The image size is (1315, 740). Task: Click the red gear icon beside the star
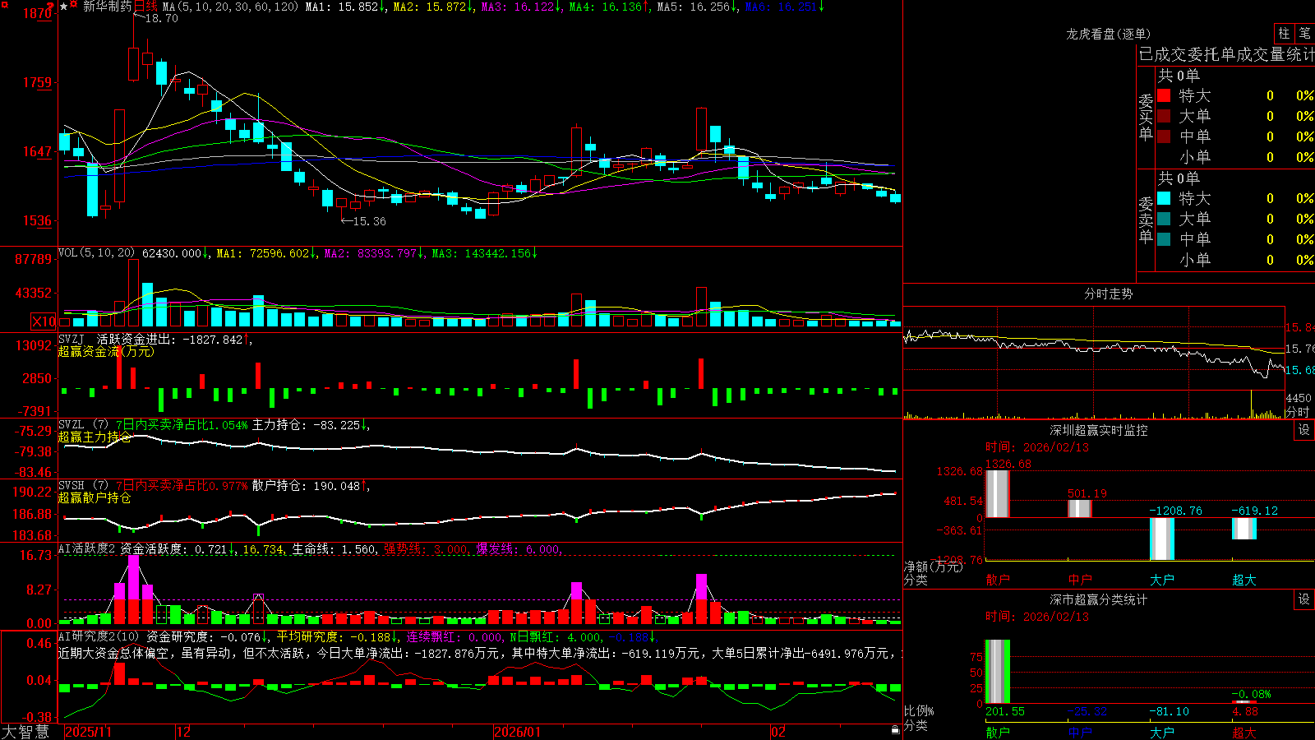[x=73, y=4]
